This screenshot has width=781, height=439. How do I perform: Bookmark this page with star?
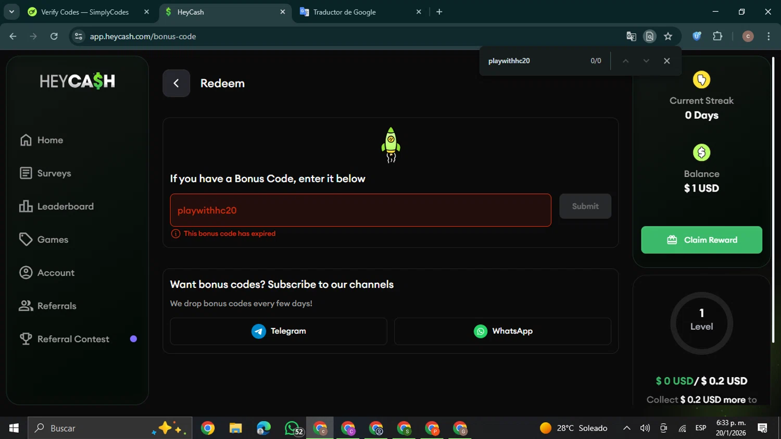668,36
